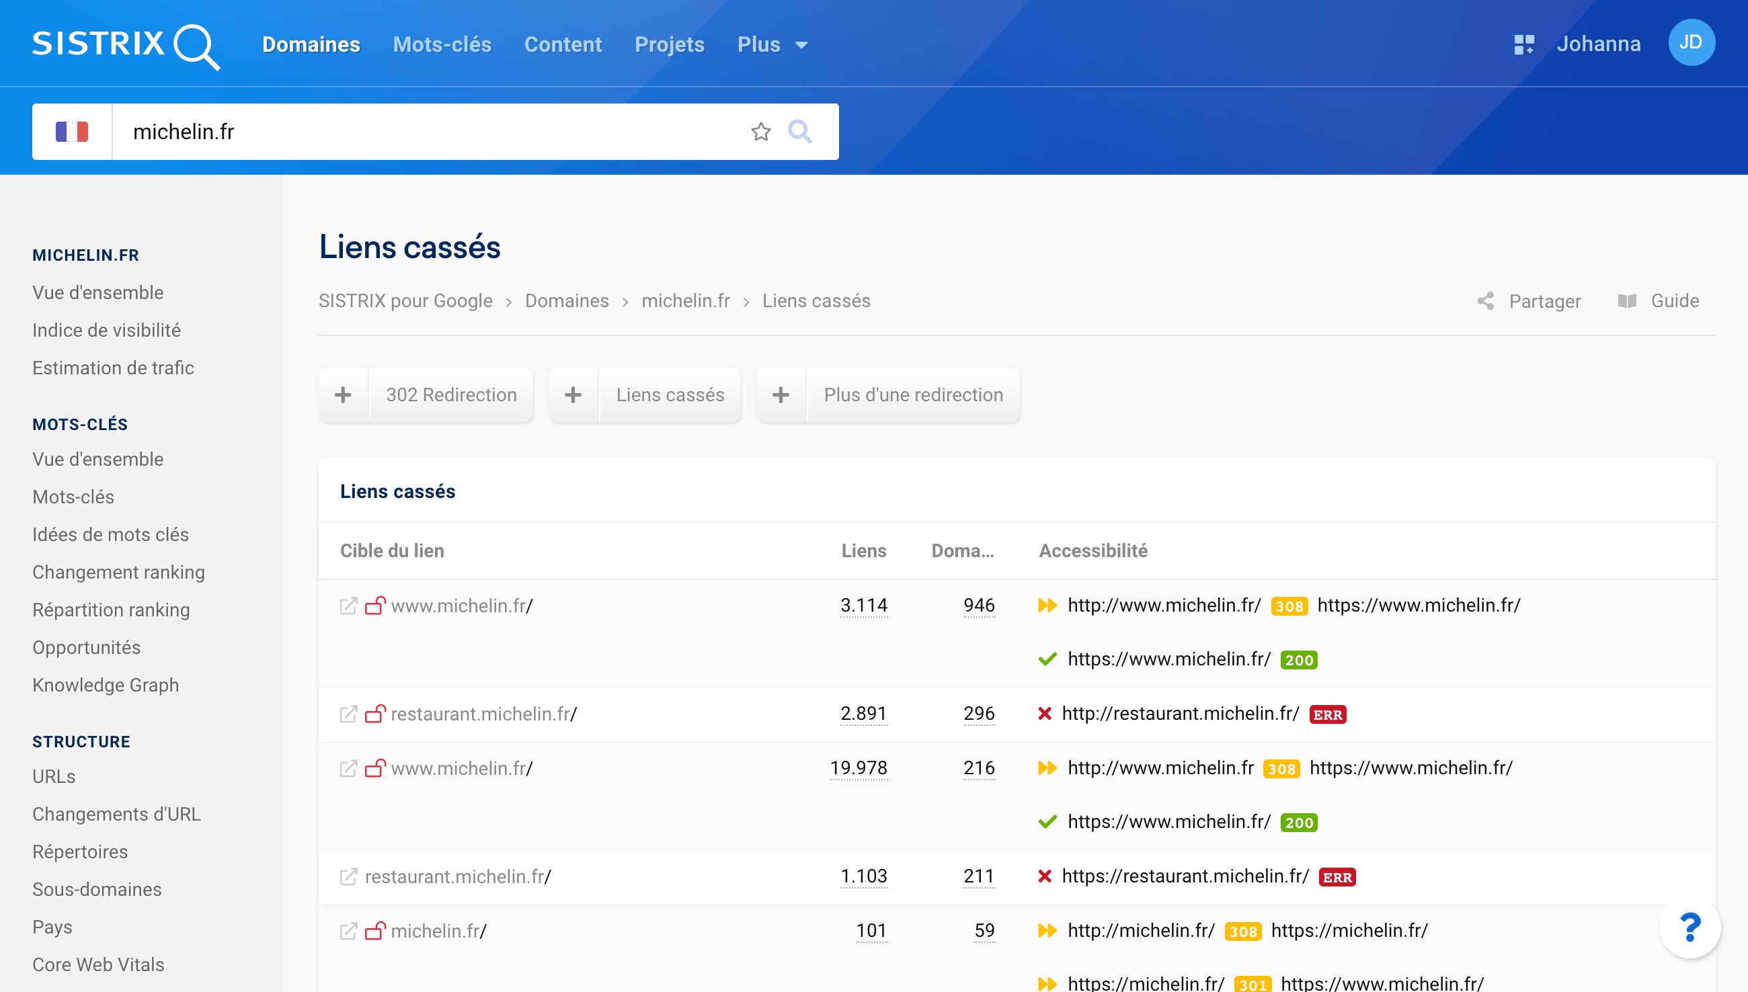This screenshot has width=1748, height=992.
Task: Open external link icon for restaurant.michelin.fr/ 2.891 row
Action: coord(348,714)
